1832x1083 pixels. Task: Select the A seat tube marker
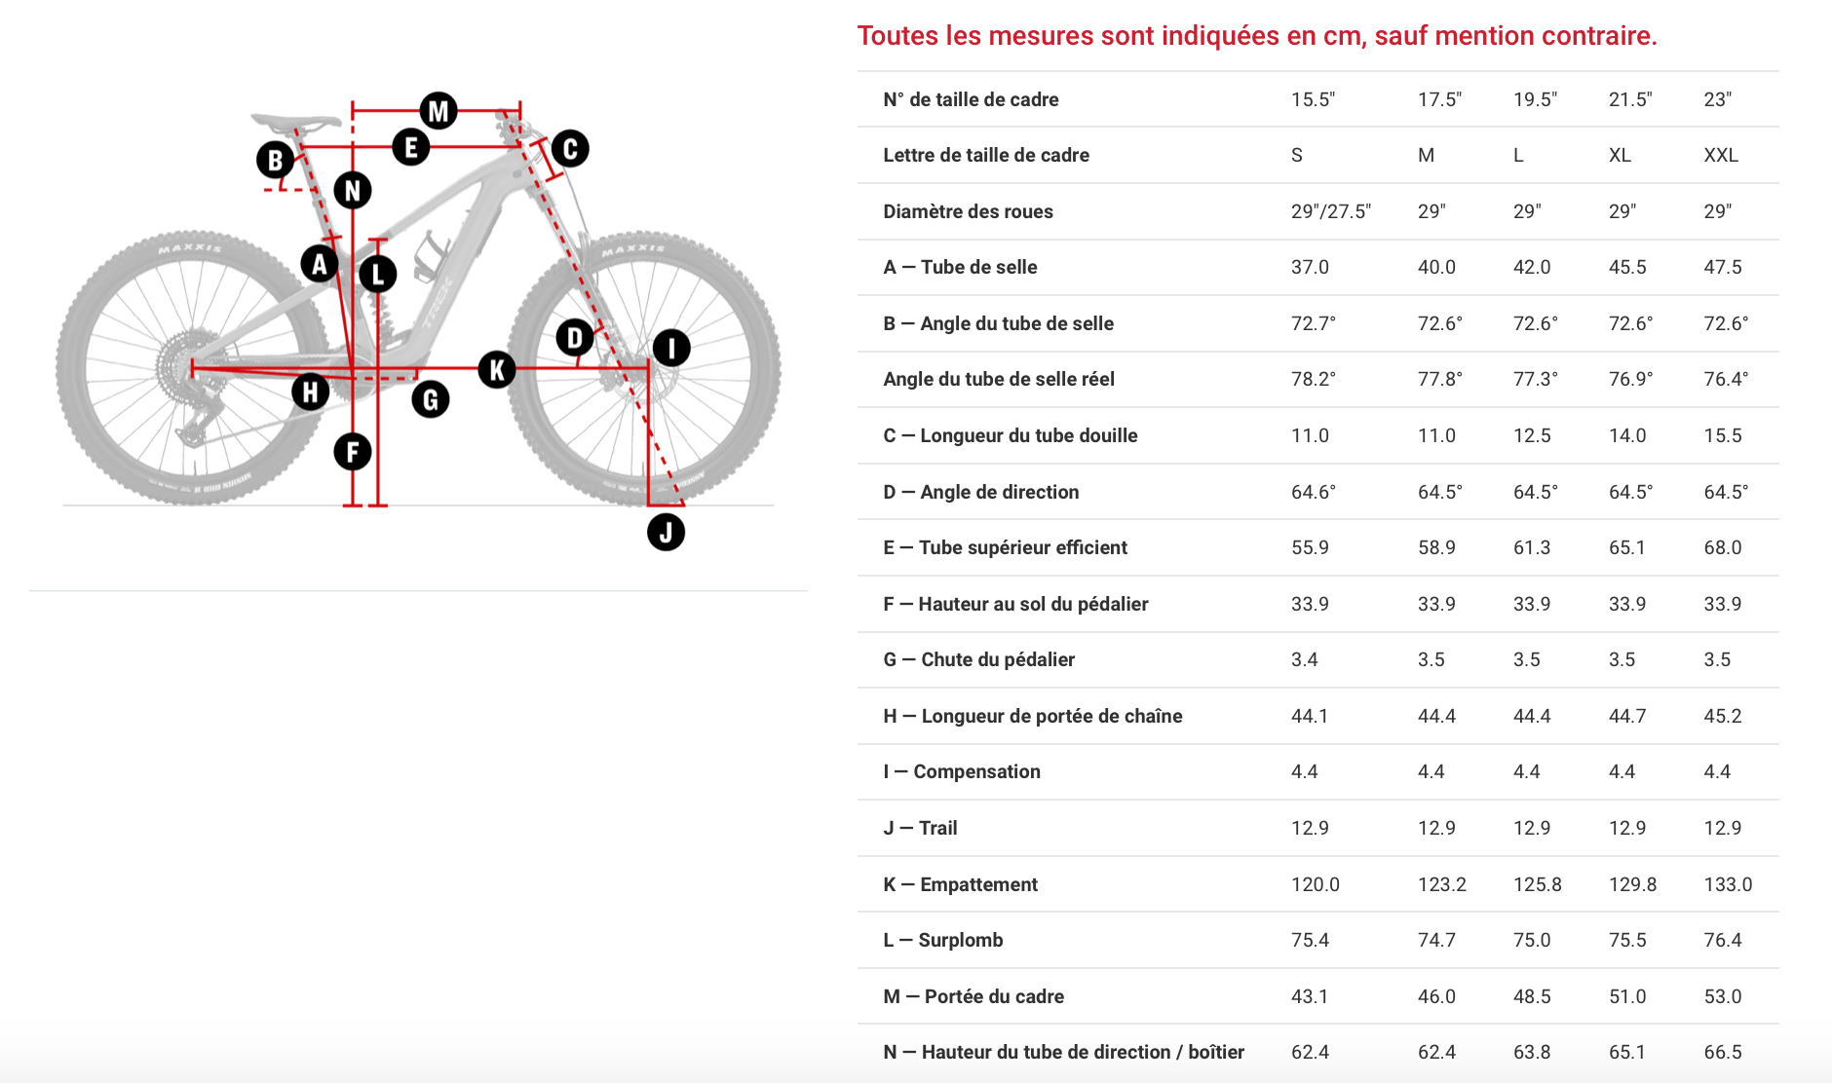pyautogui.click(x=319, y=263)
